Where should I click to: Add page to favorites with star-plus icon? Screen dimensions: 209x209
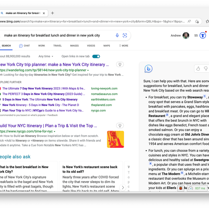(x=197, y=21)
